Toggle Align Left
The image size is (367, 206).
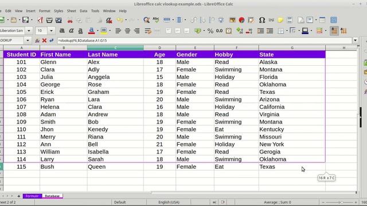[x=118, y=31]
